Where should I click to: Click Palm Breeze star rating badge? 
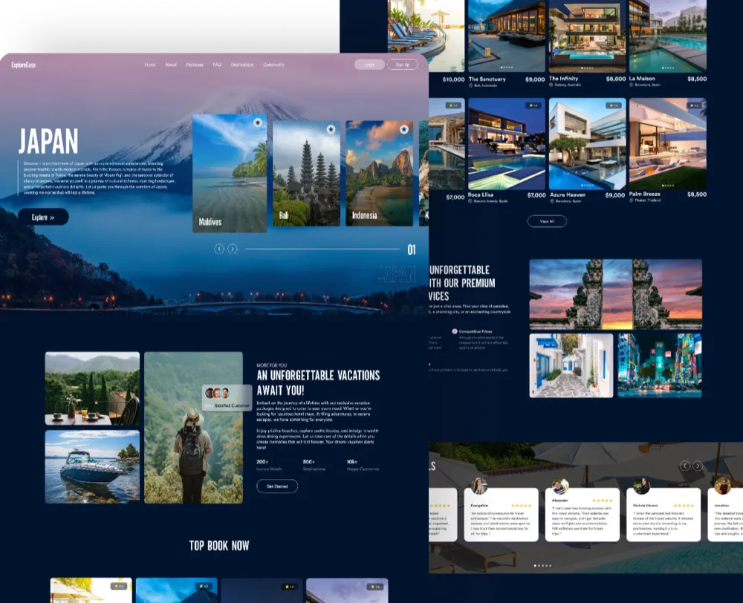695,105
